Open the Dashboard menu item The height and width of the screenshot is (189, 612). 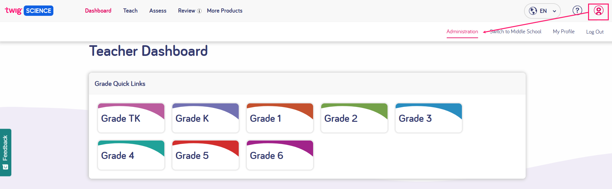[x=98, y=11]
